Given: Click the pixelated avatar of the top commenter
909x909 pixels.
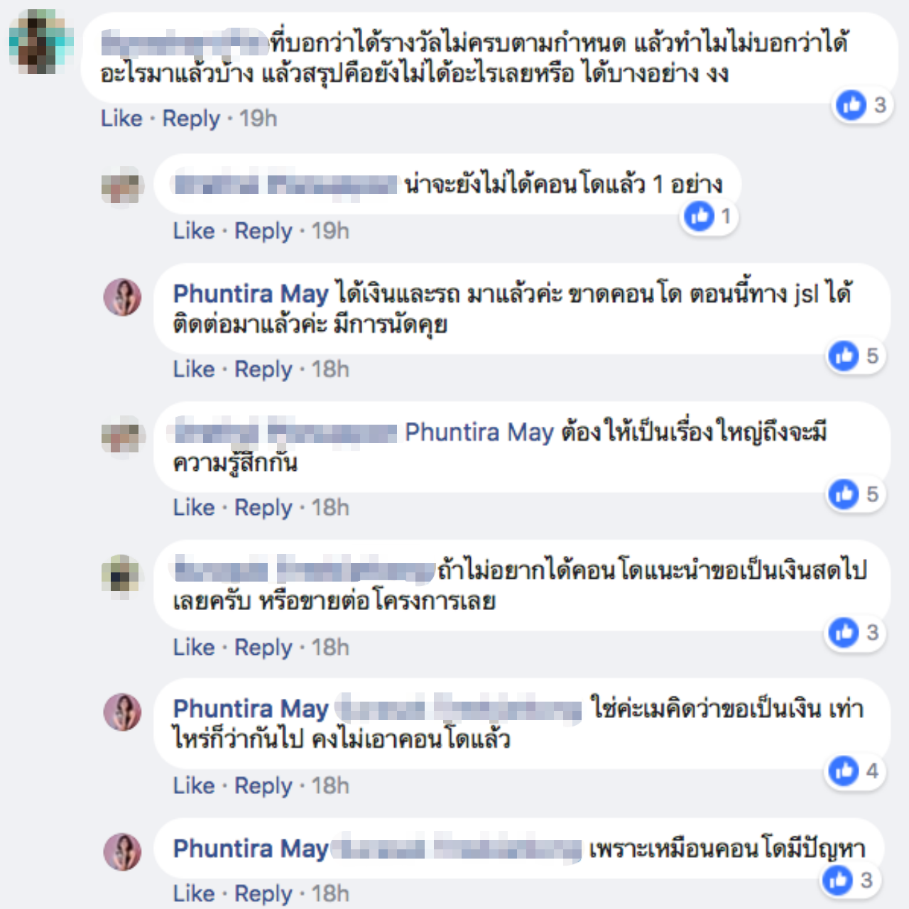Looking at the screenshot, I should [x=41, y=41].
